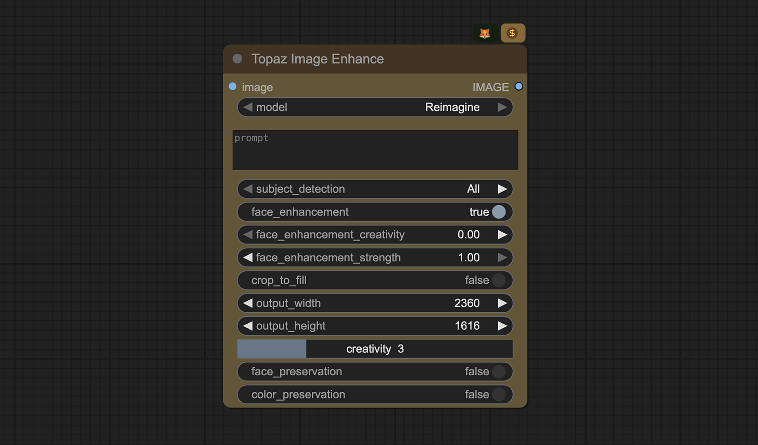Increase output_width with right arrow

coord(502,303)
